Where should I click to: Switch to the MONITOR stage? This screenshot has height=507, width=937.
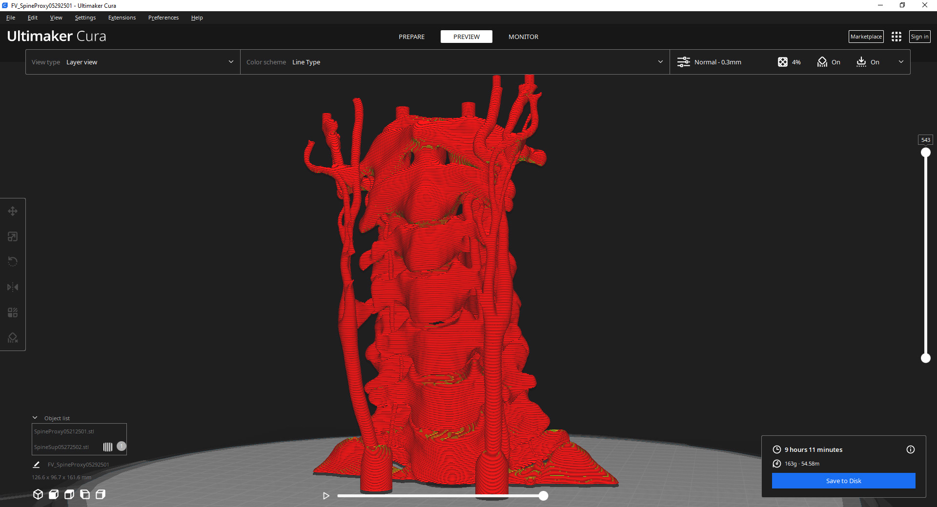pyautogui.click(x=524, y=37)
